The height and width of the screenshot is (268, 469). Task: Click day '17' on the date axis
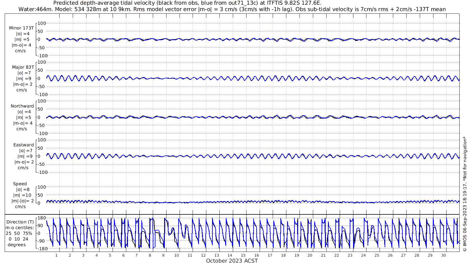[x=270, y=255]
